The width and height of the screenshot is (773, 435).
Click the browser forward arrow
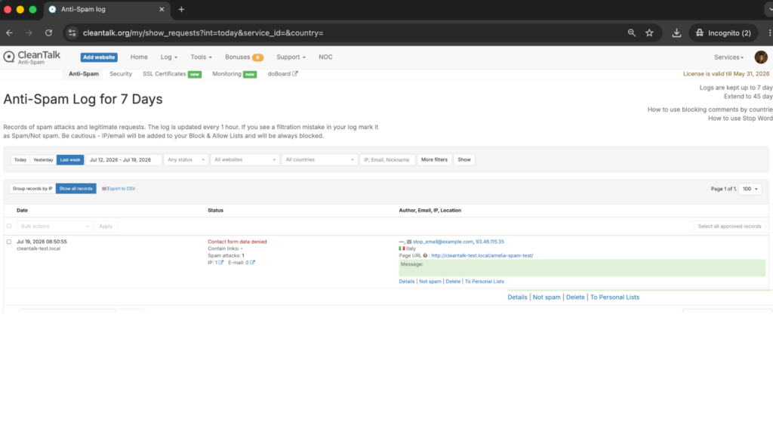coord(29,33)
